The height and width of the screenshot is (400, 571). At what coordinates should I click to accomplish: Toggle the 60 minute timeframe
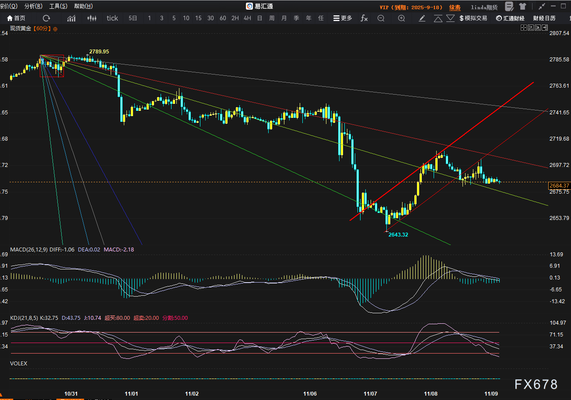tap(223, 18)
